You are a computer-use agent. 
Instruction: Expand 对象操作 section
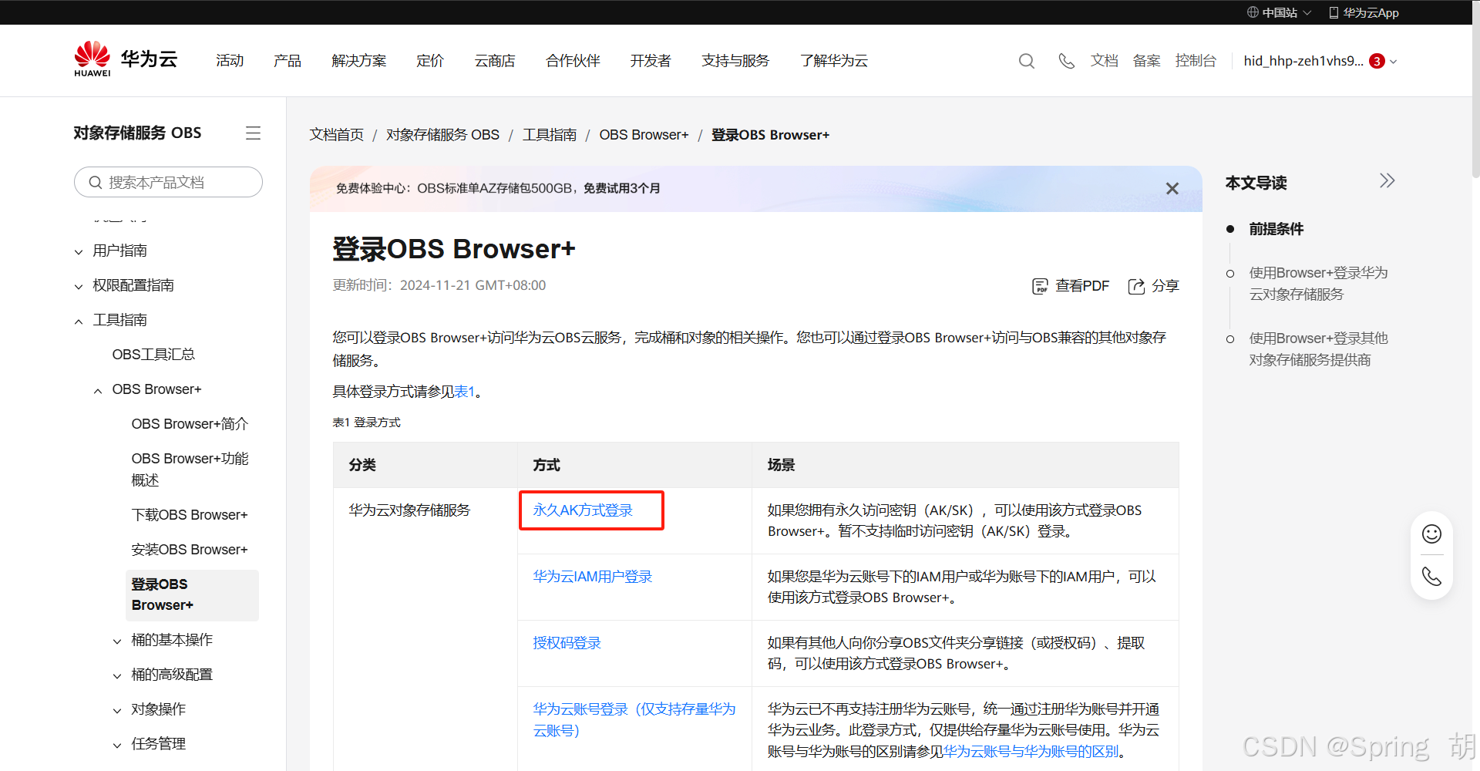117,710
